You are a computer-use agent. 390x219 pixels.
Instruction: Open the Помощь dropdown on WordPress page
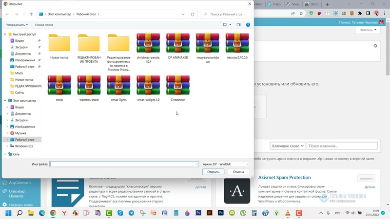tap(368, 30)
